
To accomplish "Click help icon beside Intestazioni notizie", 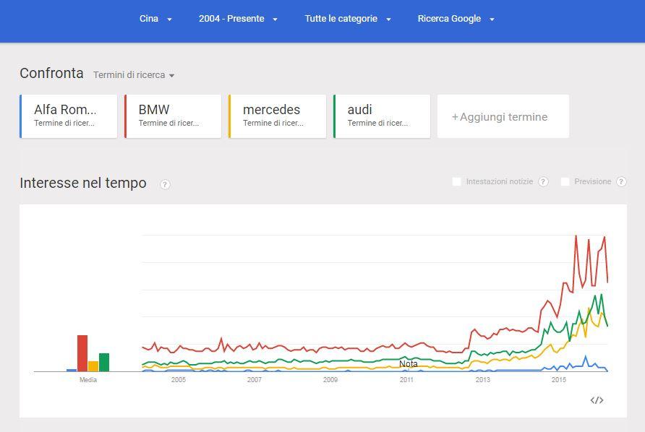I will (543, 182).
